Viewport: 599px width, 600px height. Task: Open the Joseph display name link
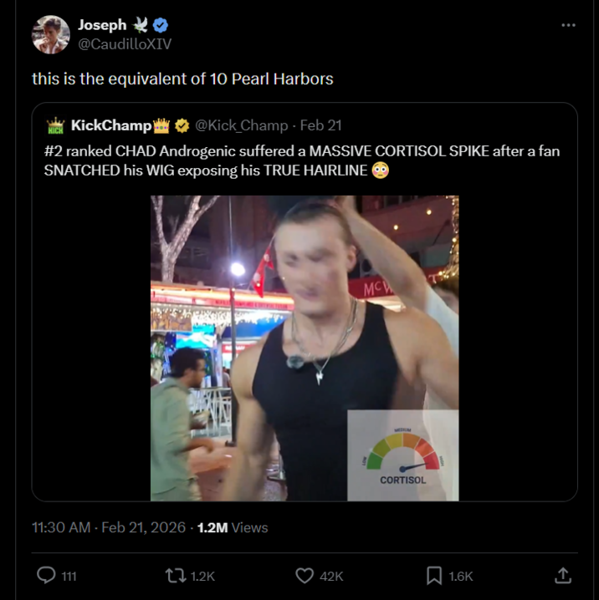pos(102,26)
